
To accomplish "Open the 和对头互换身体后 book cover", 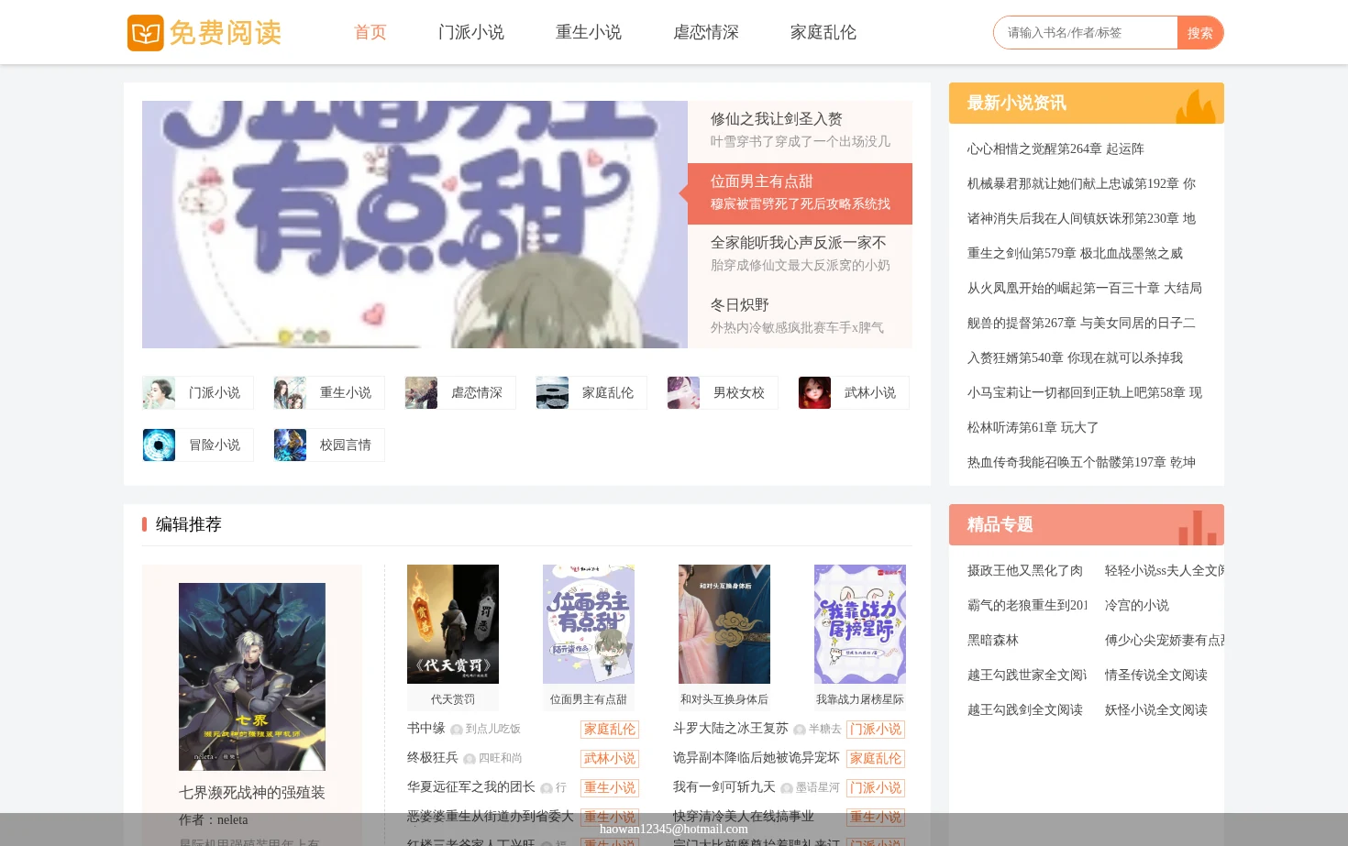I will tap(724, 624).
